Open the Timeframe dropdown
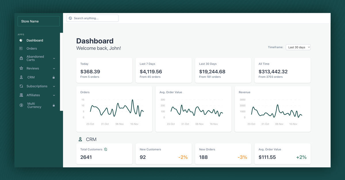 point(298,47)
